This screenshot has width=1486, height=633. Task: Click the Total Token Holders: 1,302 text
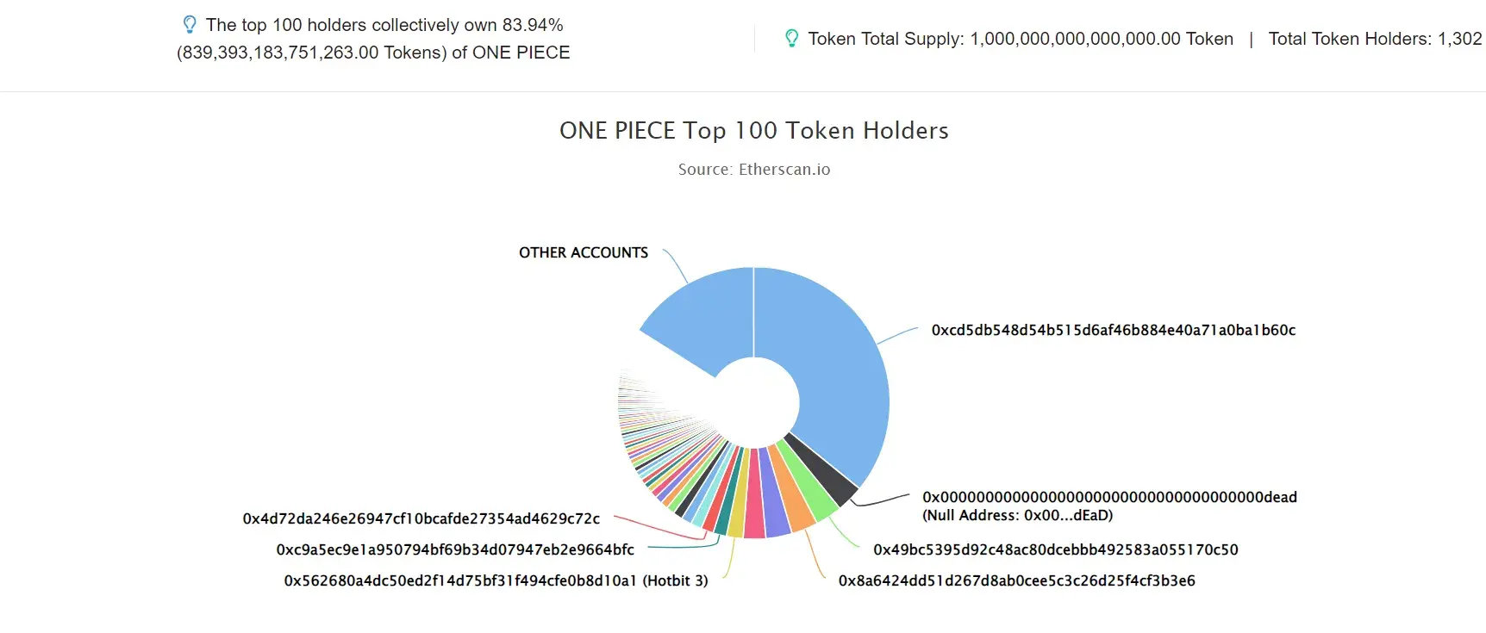pyautogui.click(x=1375, y=39)
